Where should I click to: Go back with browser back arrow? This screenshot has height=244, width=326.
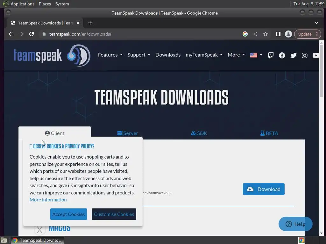11,34
